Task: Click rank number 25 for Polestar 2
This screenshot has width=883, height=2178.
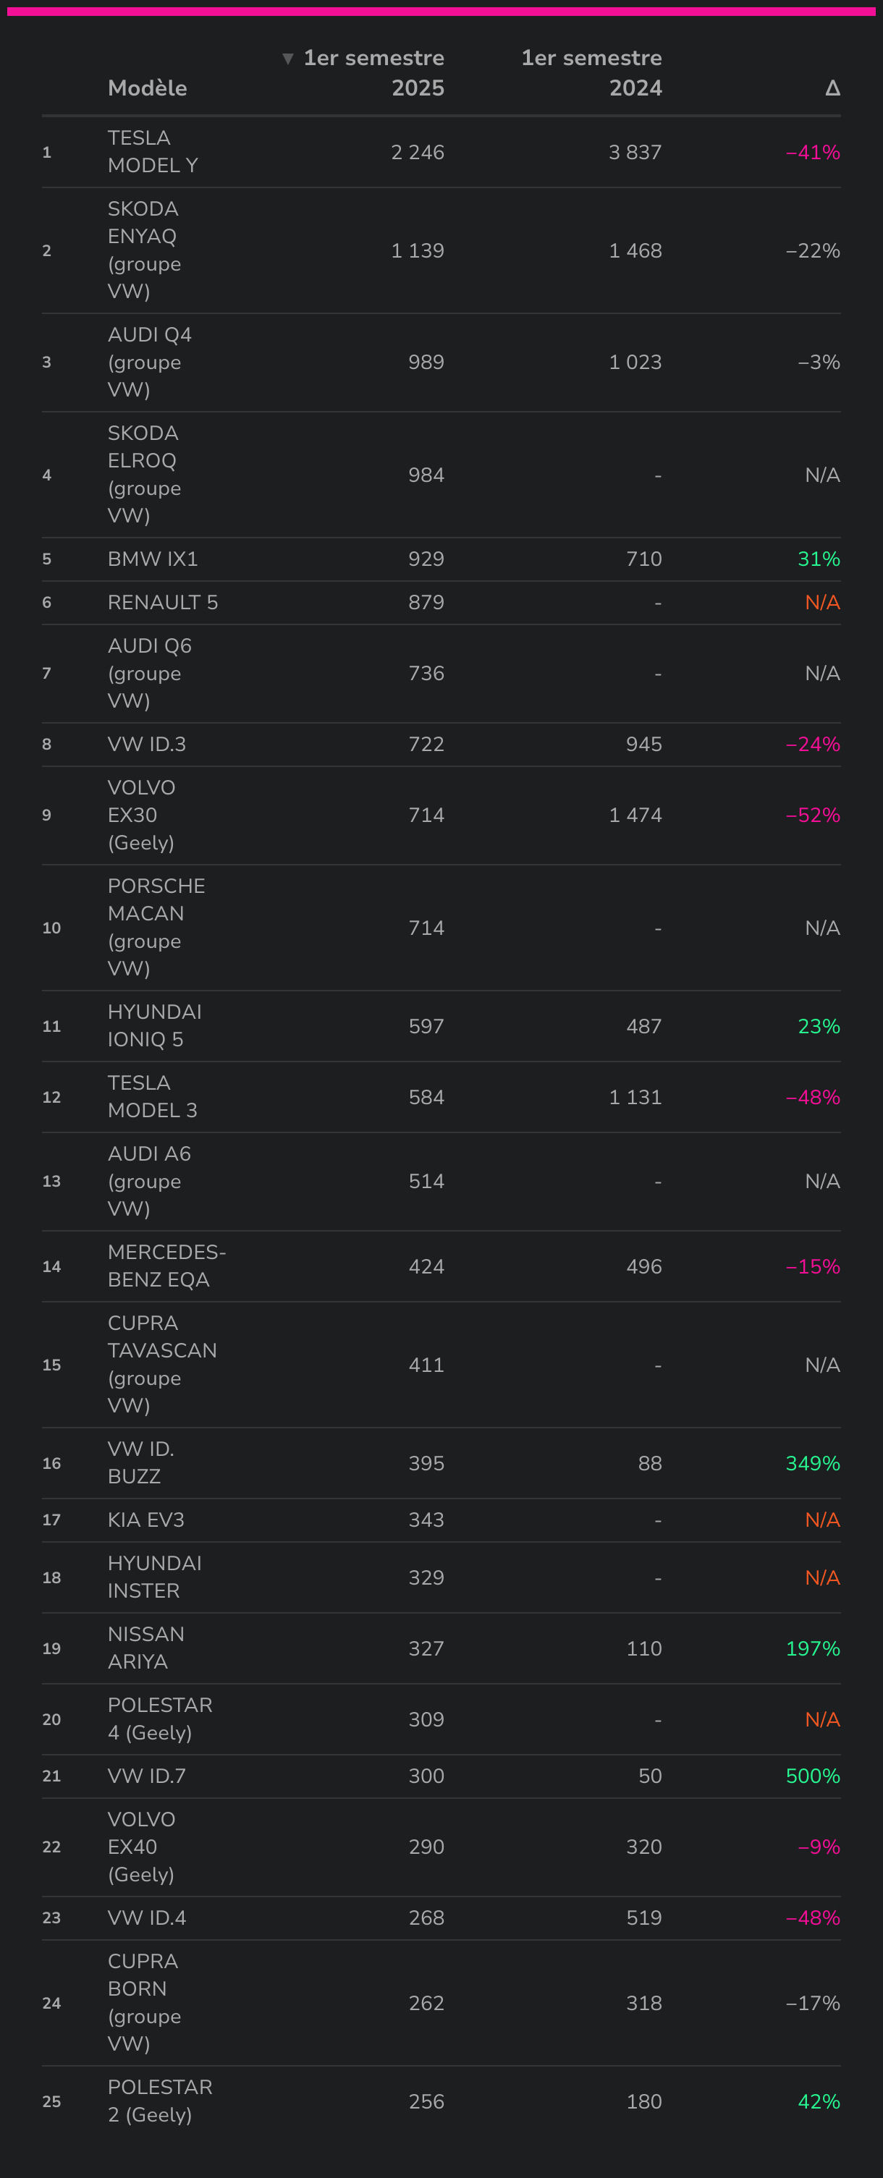Action: 51,2102
